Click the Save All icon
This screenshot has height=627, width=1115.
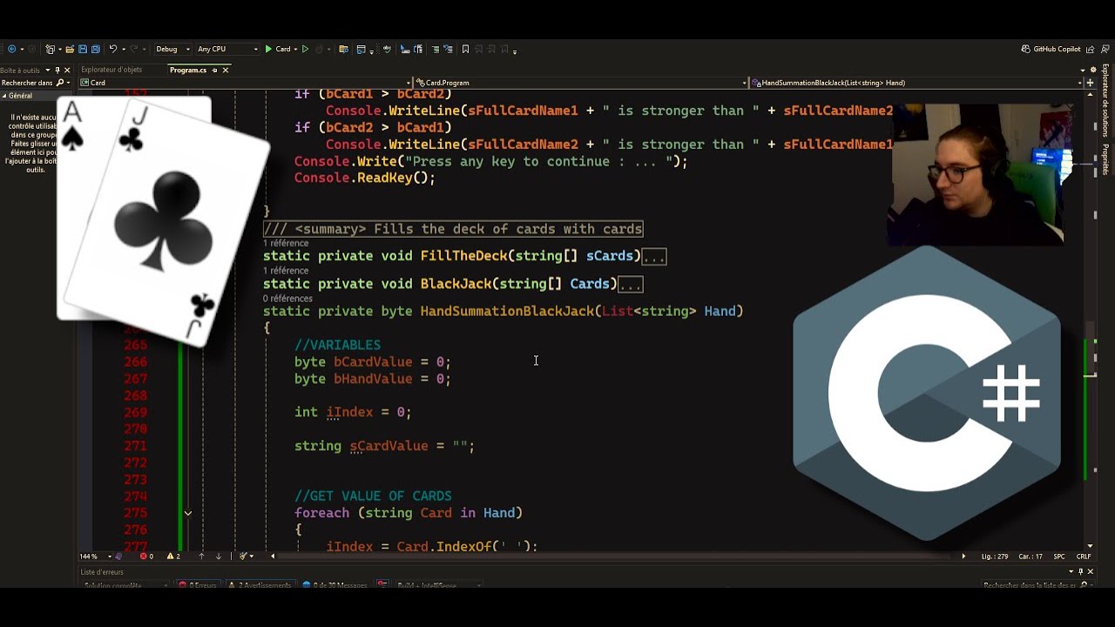point(95,50)
